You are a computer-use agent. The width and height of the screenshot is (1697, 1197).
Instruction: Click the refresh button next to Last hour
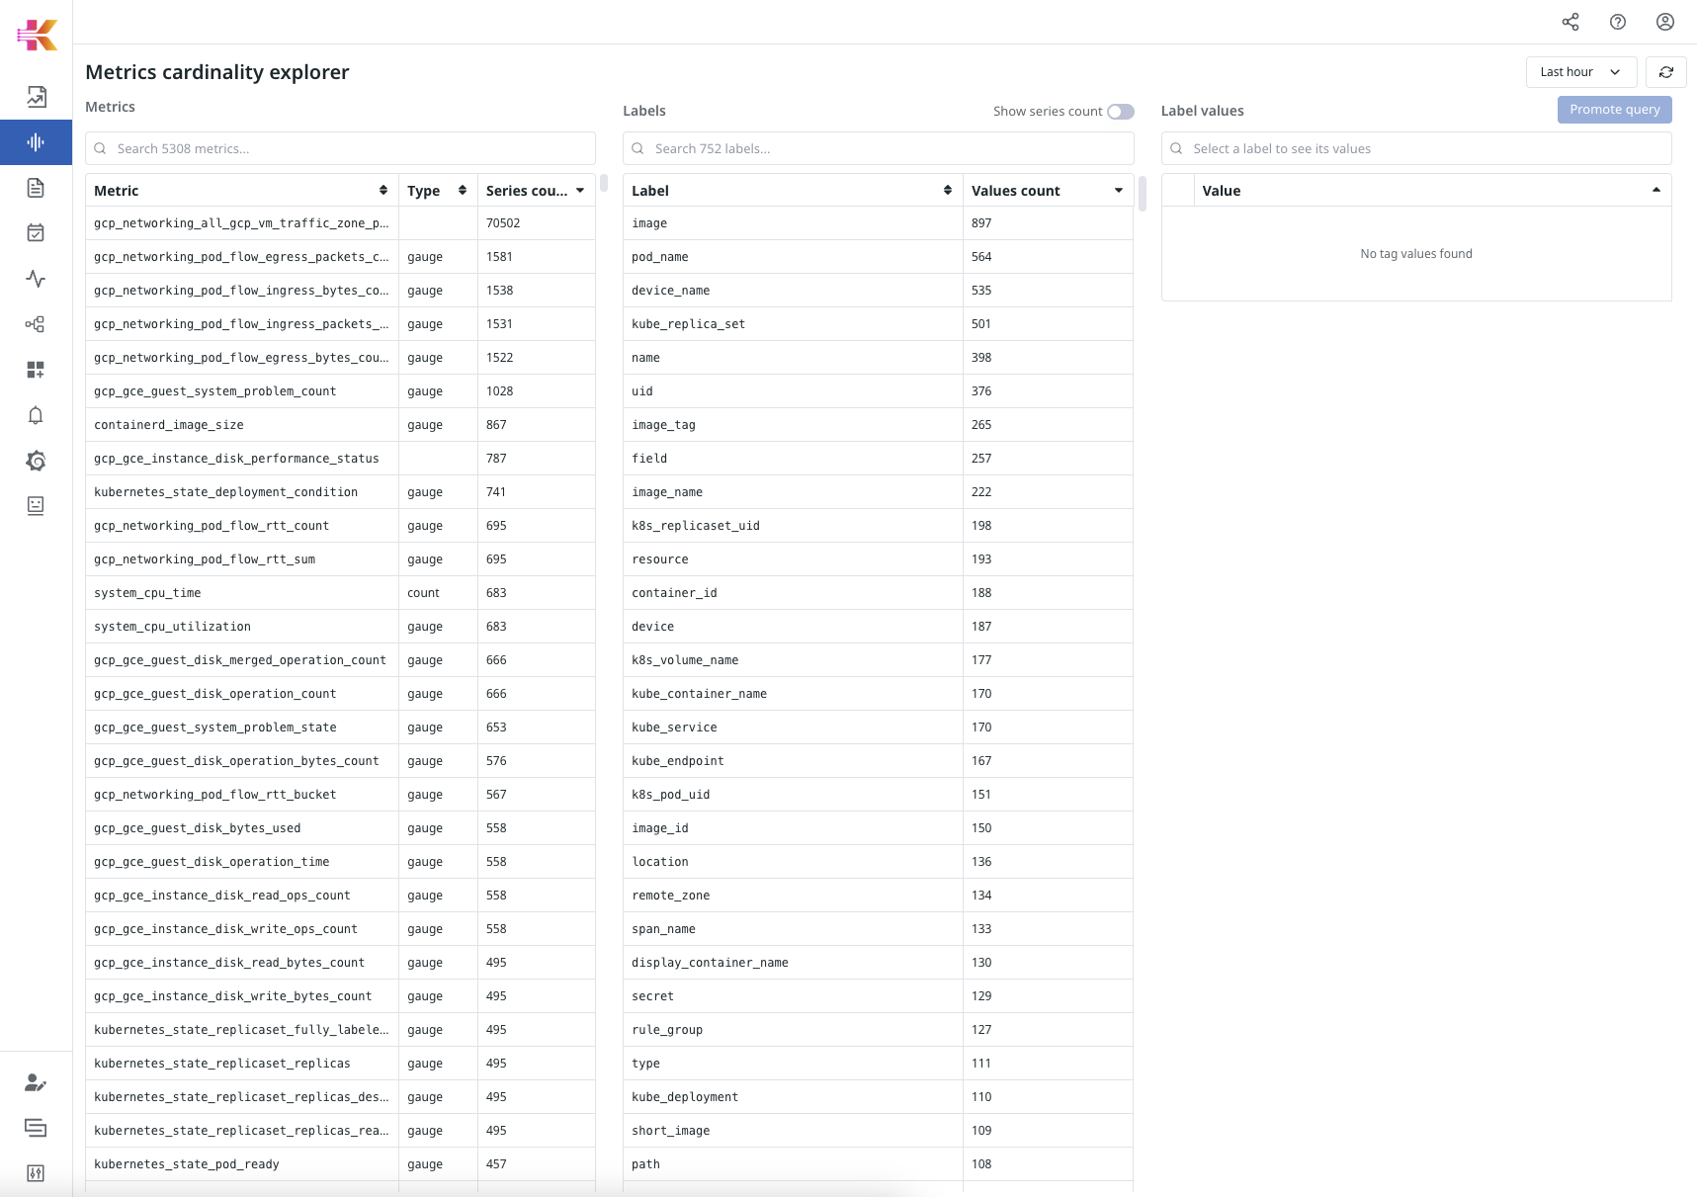[1666, 71]
